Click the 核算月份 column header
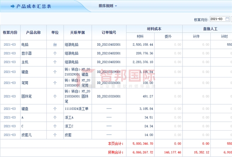The height and width of the screenshot is (157, 232). (10, 33)
